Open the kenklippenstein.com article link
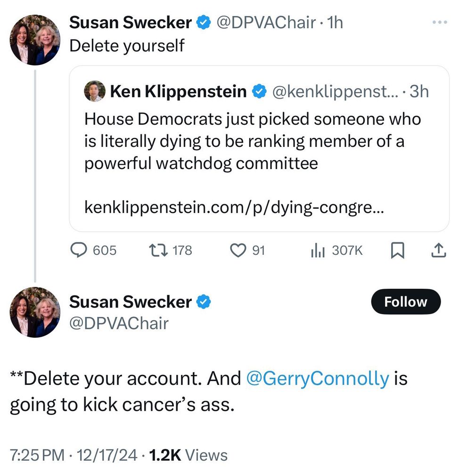 point(234,206)
